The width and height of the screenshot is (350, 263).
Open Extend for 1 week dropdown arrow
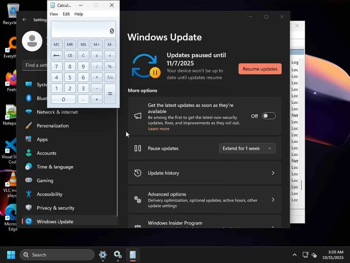tap(270, 148)
